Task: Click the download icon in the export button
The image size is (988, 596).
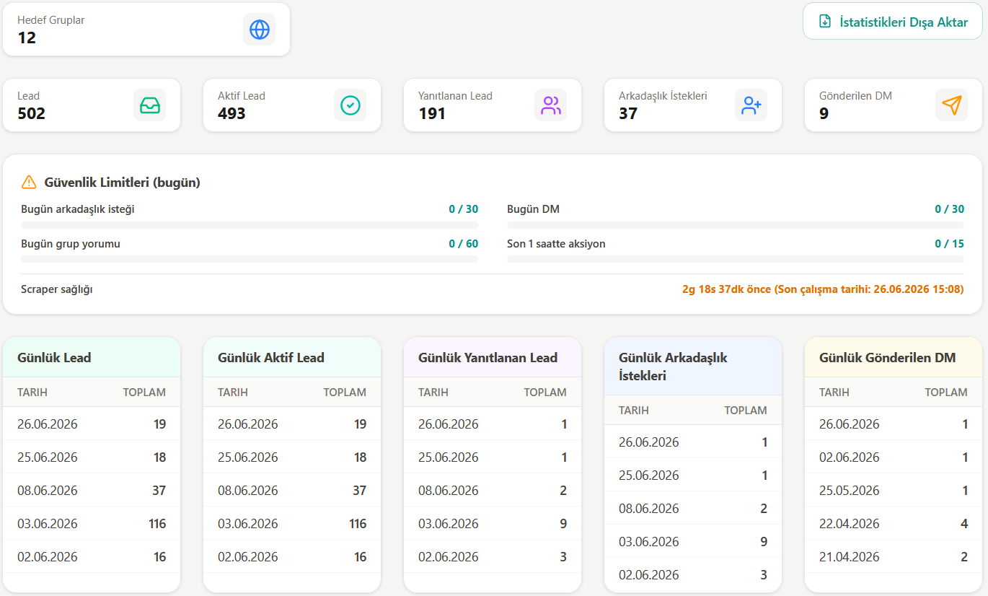Action: click(x=826, y=22)
